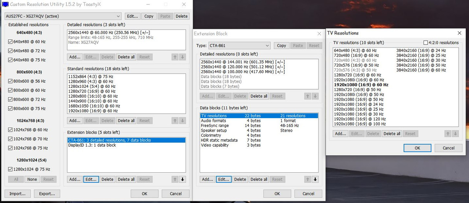
Task: Toggle 800x600 @ 60 Hz checkbox
Action: tap(10, 90)
